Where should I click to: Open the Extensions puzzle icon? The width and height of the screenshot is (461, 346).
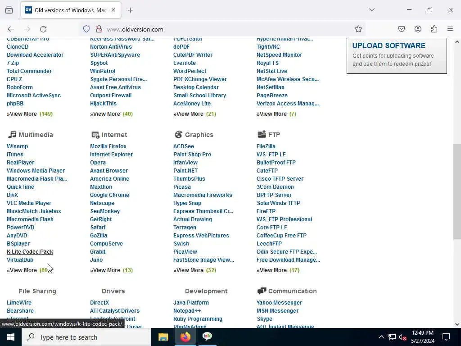tap(434, 29)
